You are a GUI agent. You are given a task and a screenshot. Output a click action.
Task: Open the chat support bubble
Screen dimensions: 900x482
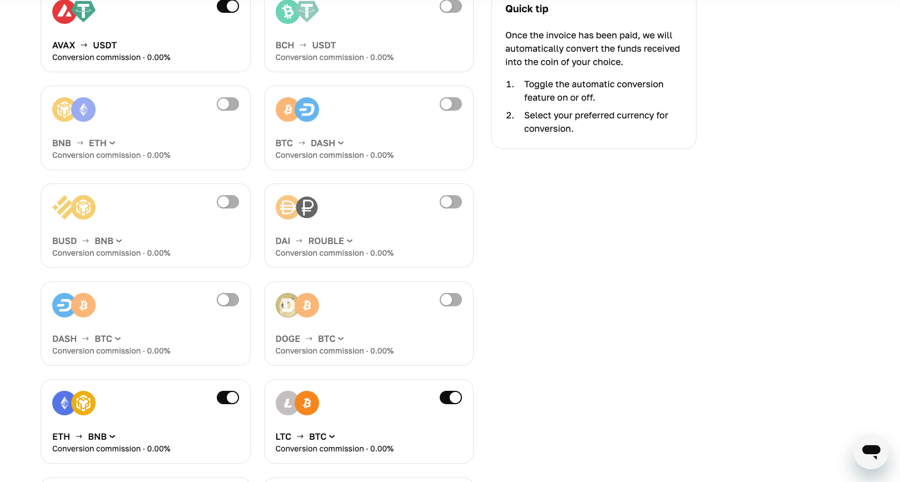pos(870,451)
